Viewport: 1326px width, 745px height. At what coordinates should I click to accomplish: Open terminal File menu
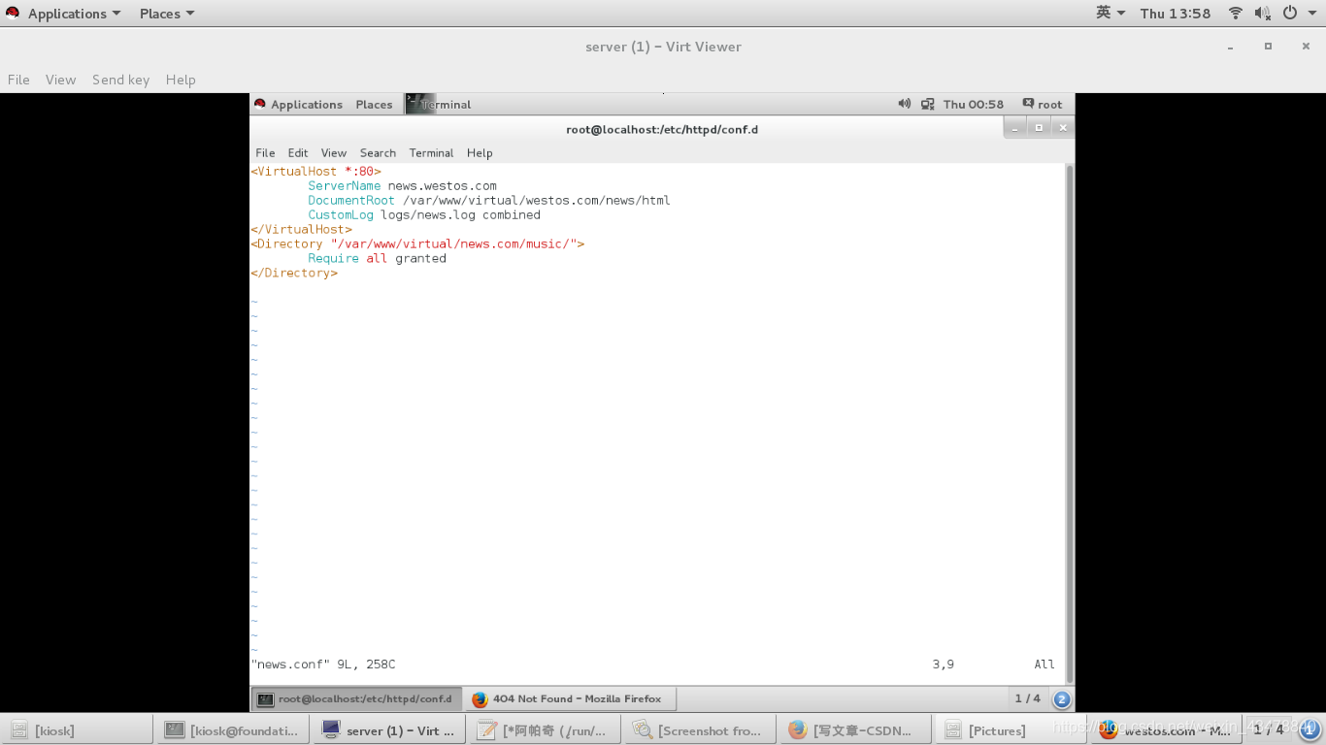point(265,153)
